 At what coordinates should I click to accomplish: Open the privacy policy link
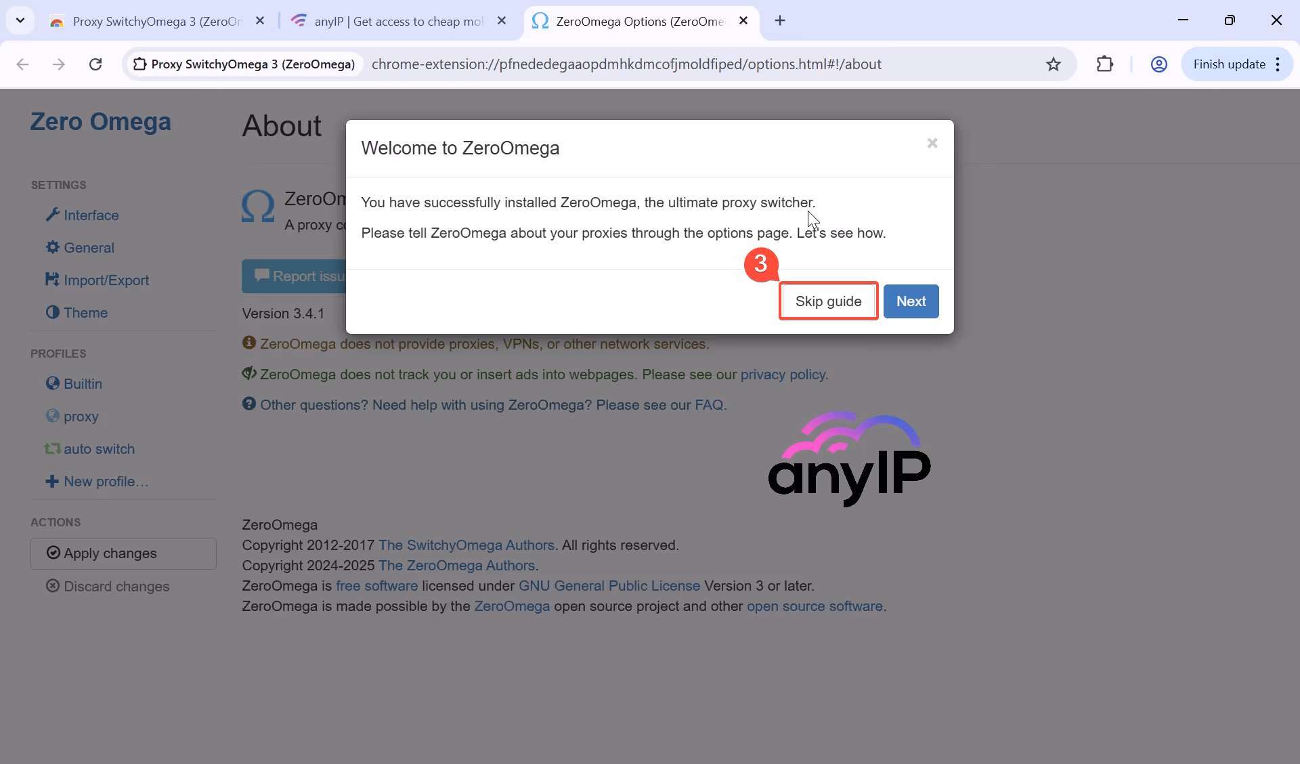tap(782, 374)
